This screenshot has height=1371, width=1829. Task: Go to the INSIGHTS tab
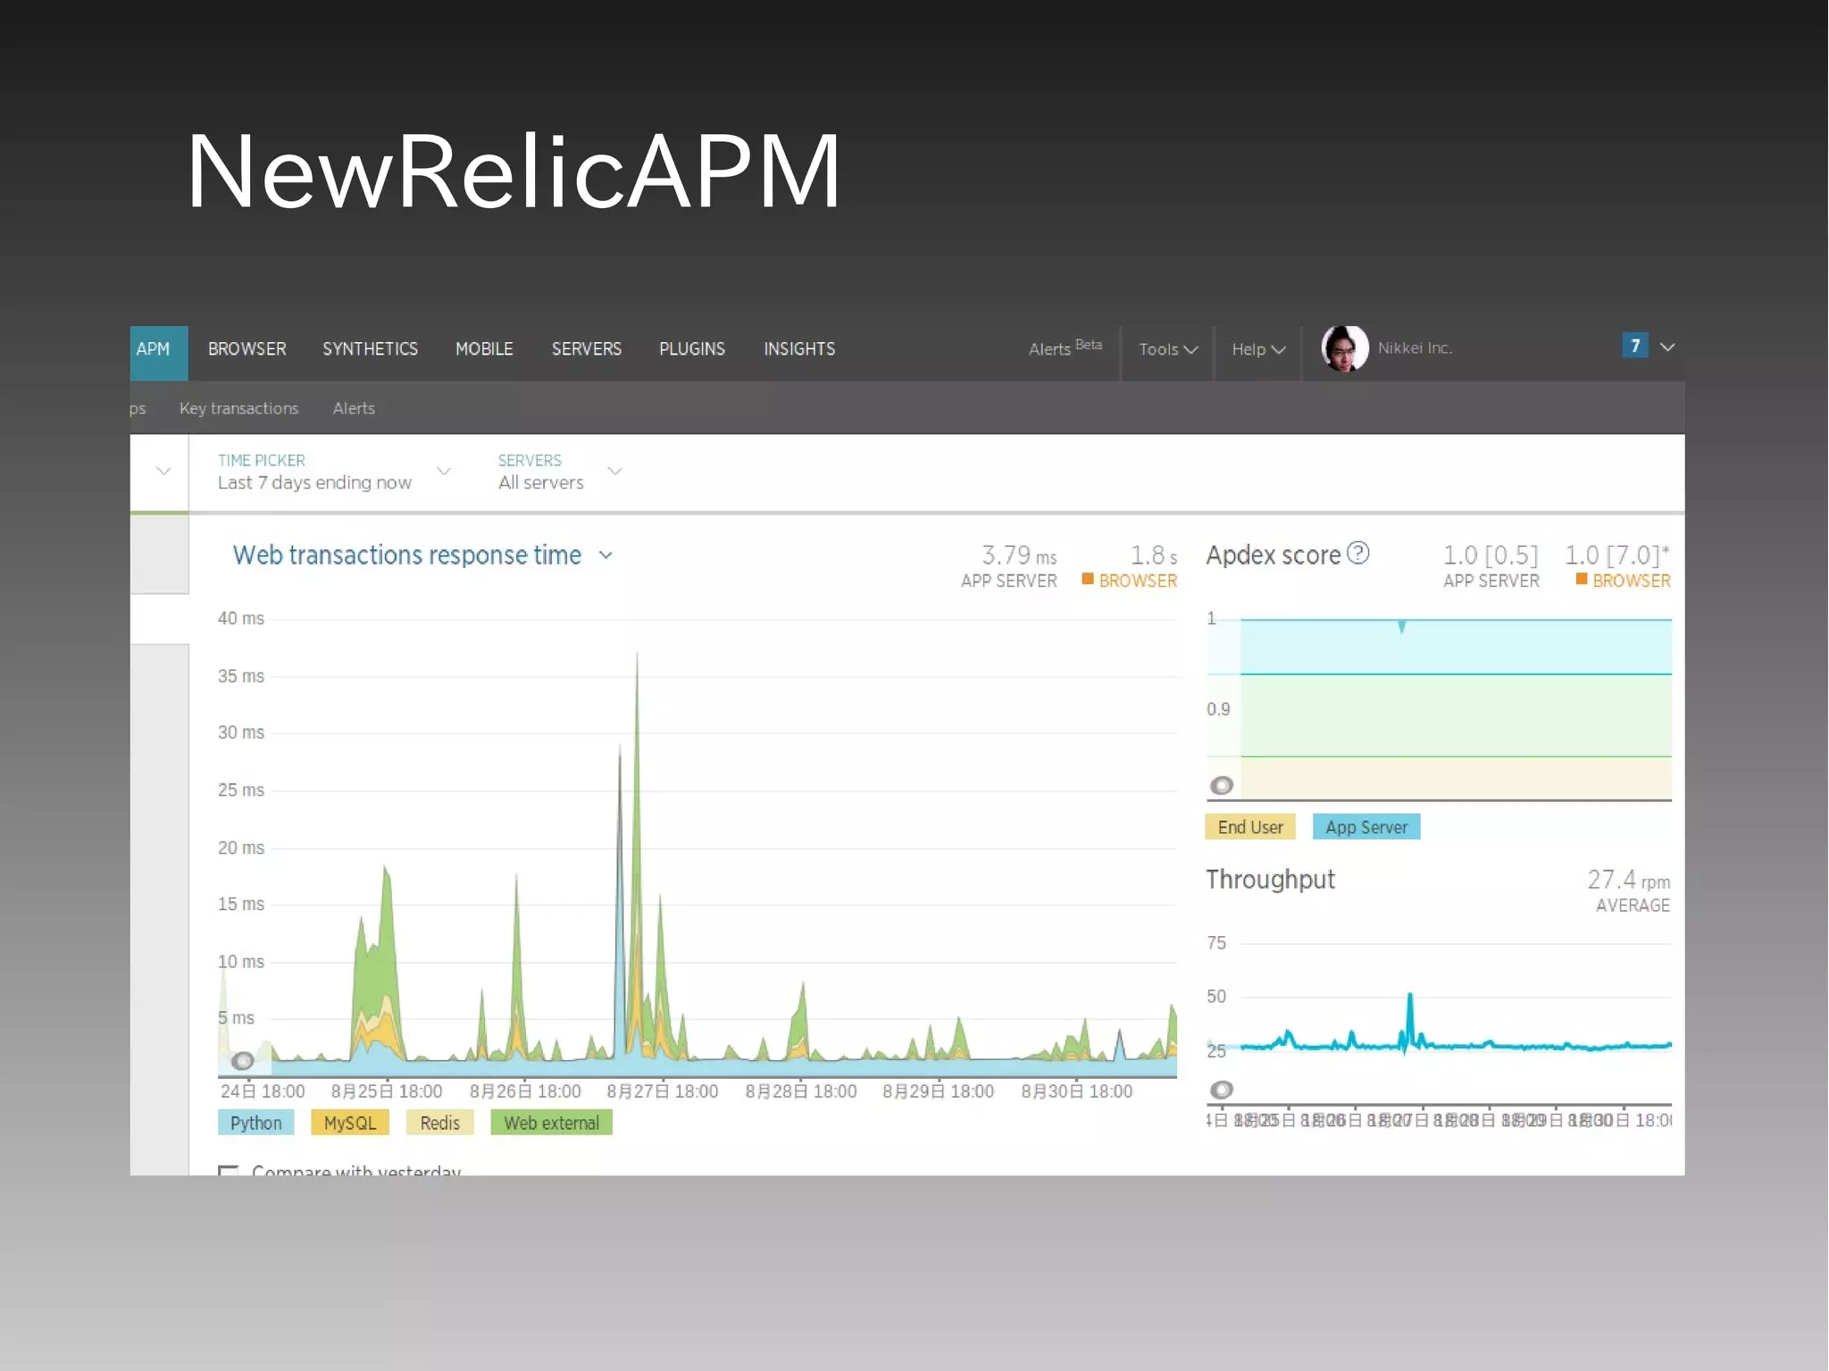798,349
